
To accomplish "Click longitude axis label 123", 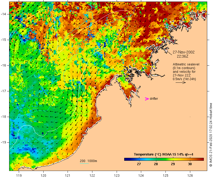I will coord(117,175).
